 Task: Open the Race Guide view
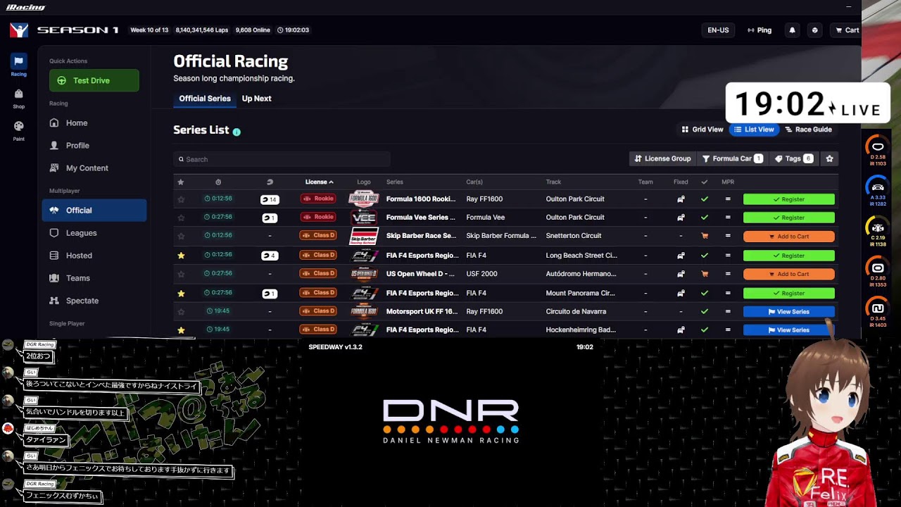pyautogui.click(x=808, y=130)
